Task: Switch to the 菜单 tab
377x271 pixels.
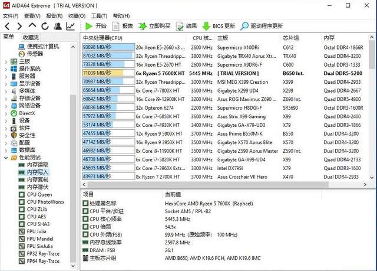Action: [9, 37]
